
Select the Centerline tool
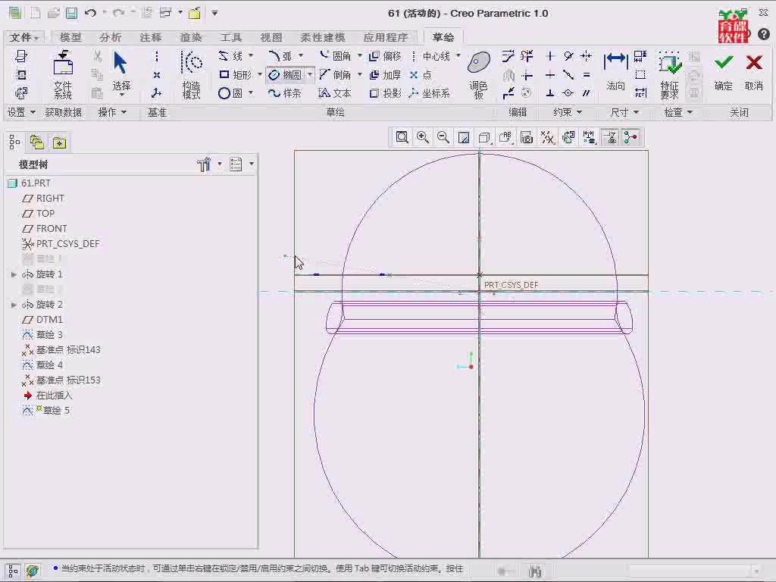(x=430, y=56)
